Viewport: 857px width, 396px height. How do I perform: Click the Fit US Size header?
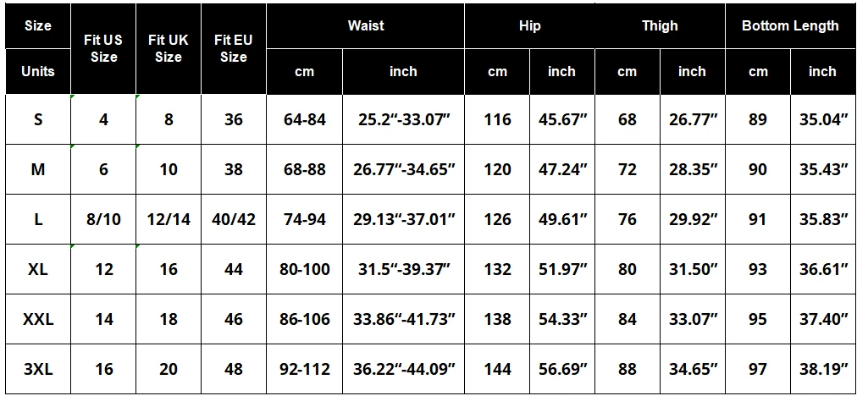pyautogui.click(x=103, y=48)
